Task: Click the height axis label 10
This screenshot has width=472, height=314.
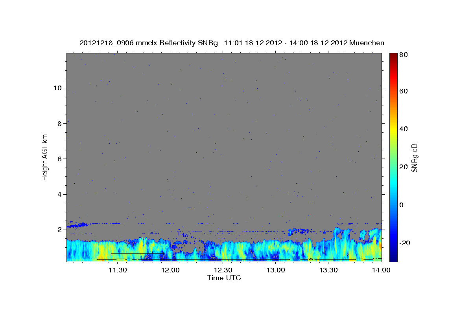Action: [x=58, y=88]
